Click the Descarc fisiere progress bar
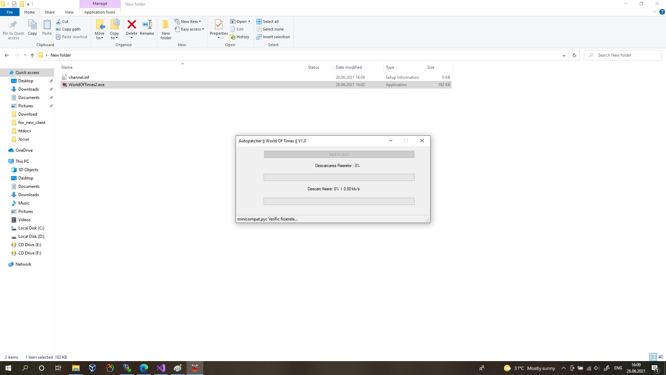666x375 pixels. tap(339, 201)
